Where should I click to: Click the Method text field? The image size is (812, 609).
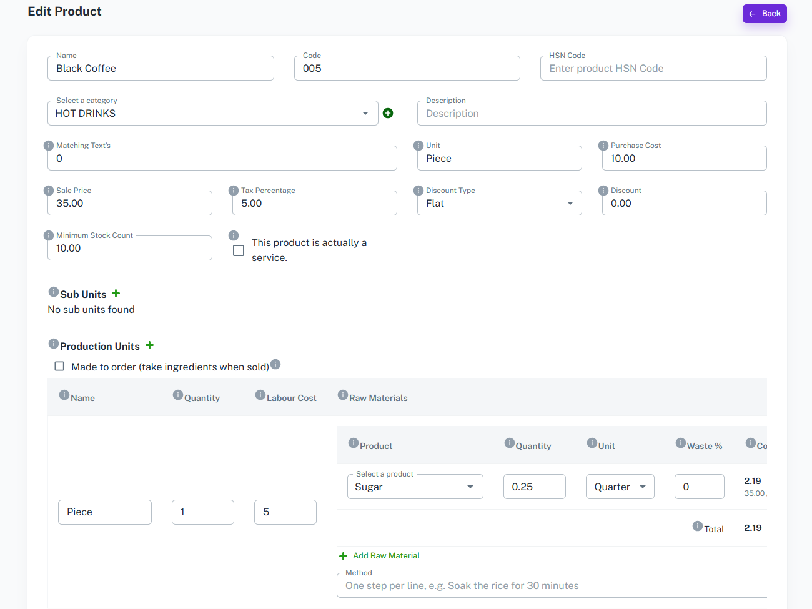552,585
